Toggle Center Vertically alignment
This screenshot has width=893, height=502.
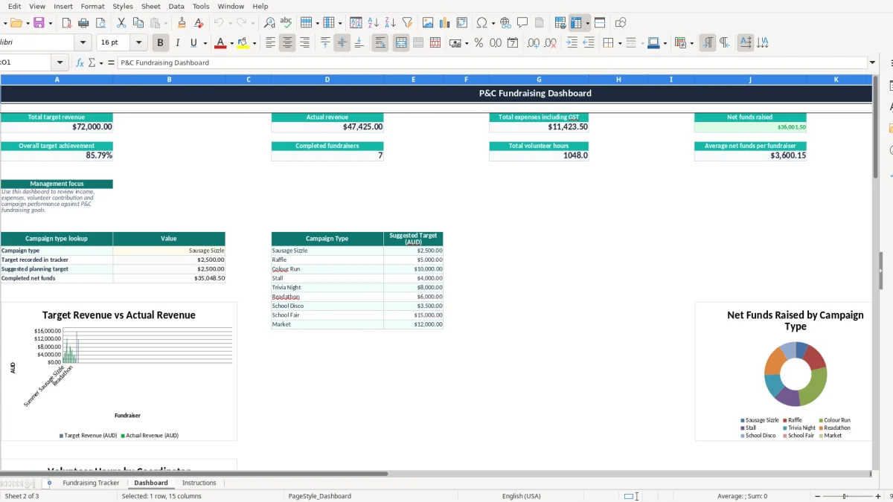pos(342,43)
